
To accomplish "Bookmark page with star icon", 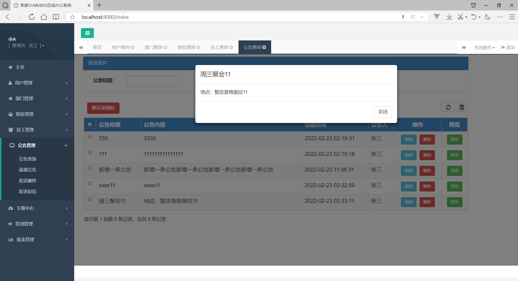I will tap(72, 17).
